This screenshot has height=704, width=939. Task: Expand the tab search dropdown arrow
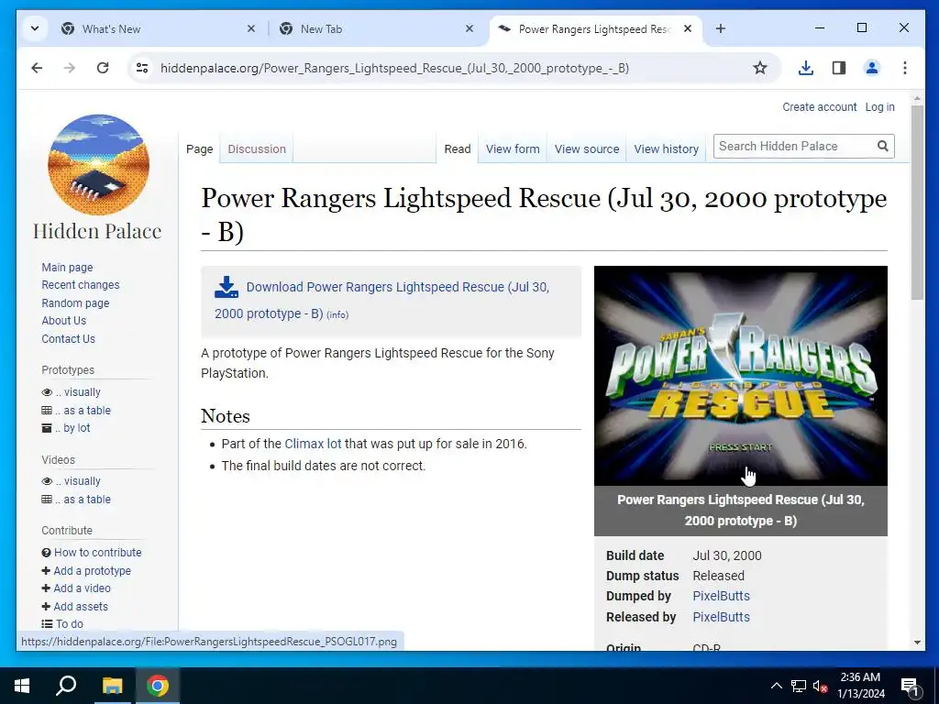point(35,28)
